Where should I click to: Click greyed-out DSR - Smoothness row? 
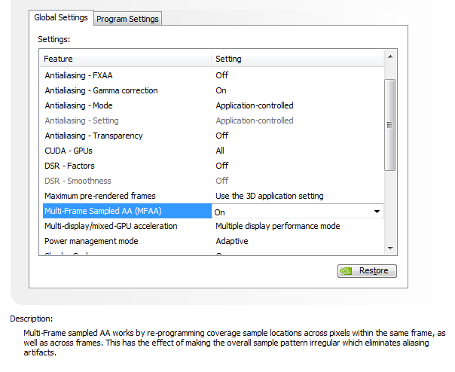[x=212, y=181]
